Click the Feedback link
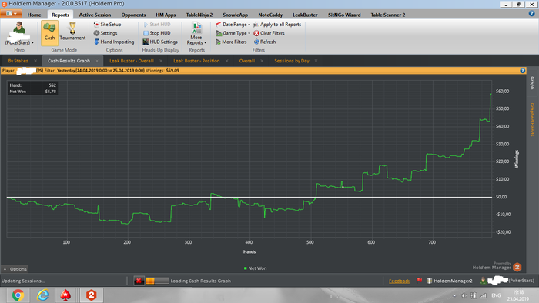Viewport: 539px width, 303px height. (x=399, y=281)
